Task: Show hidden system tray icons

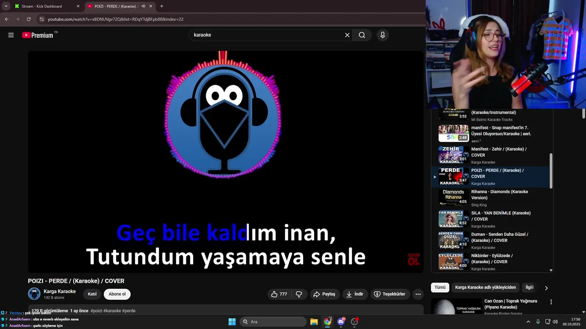Action: click(528, 322)
